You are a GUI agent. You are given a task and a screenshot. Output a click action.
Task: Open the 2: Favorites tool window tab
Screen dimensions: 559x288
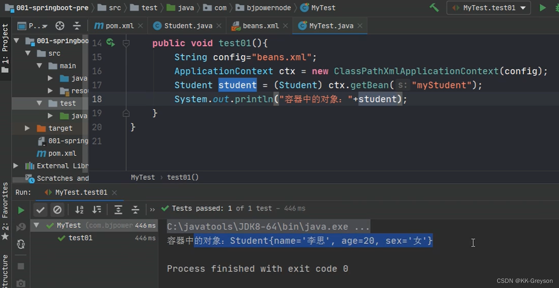click(5, 211)
